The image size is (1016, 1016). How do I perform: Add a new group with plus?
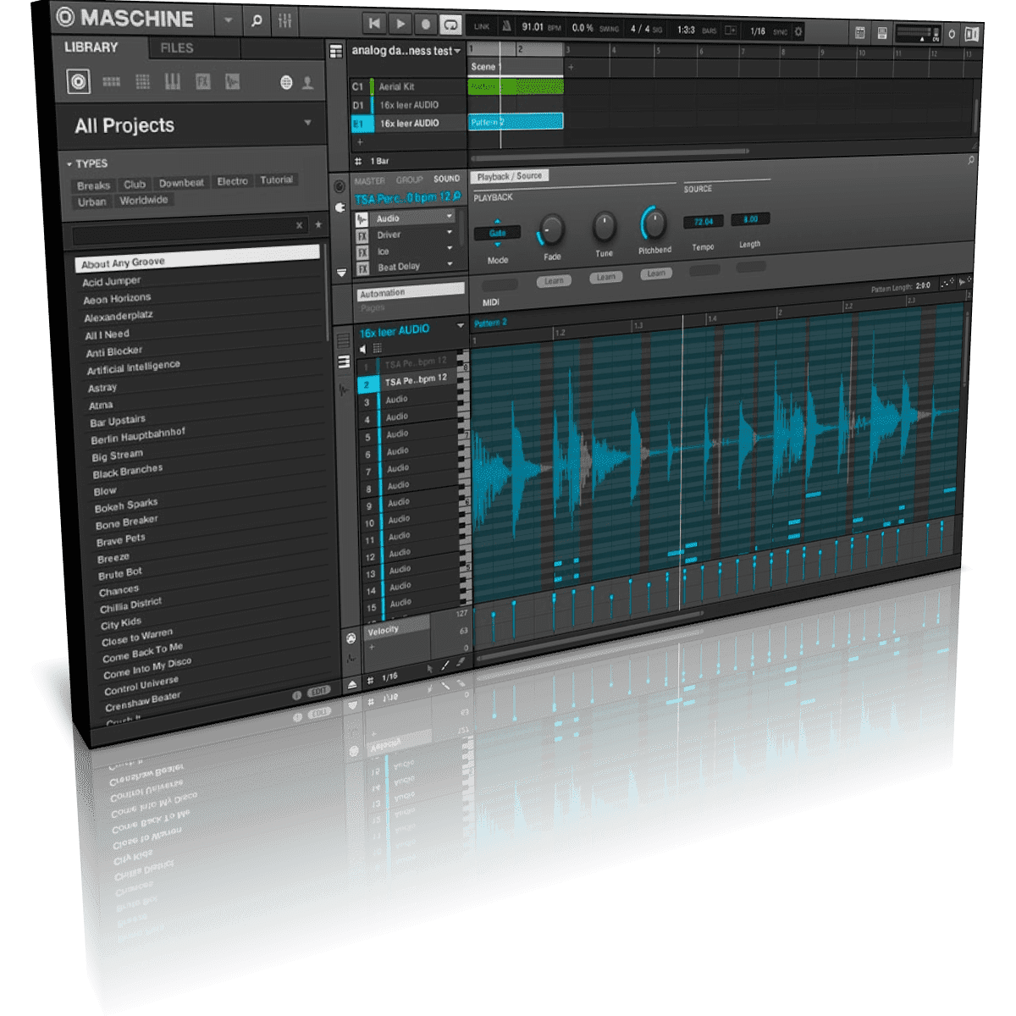tap(359, 141)
